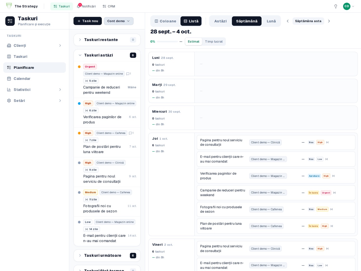Click Urgent badge on Campanie de reduceri

click(x=90, y=67)
